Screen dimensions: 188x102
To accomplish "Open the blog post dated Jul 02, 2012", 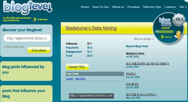I will tap(148, 64).
